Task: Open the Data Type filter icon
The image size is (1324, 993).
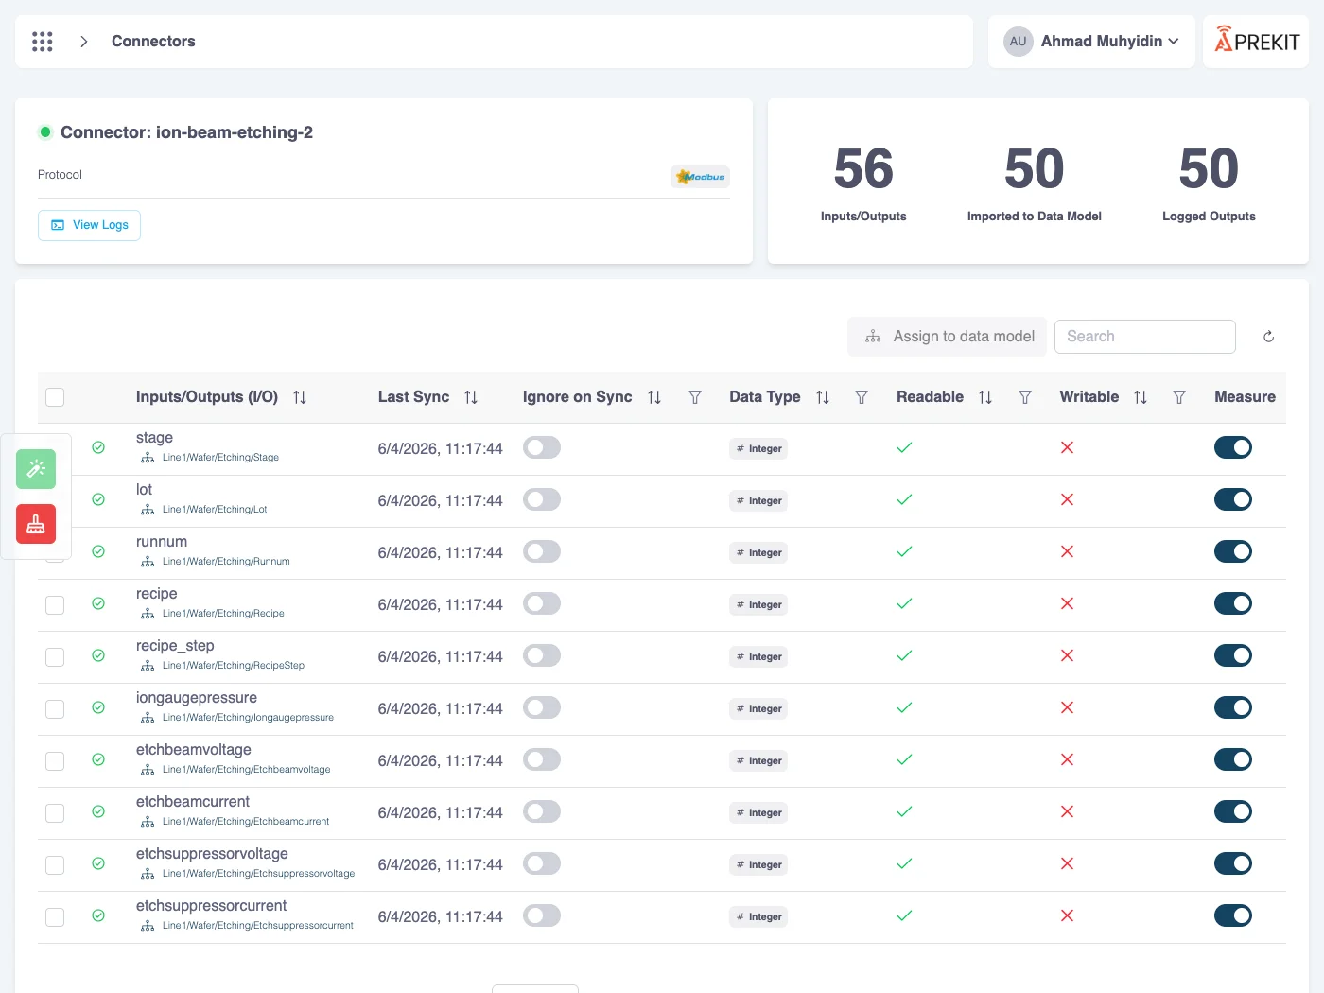Action: click(862, 397)
